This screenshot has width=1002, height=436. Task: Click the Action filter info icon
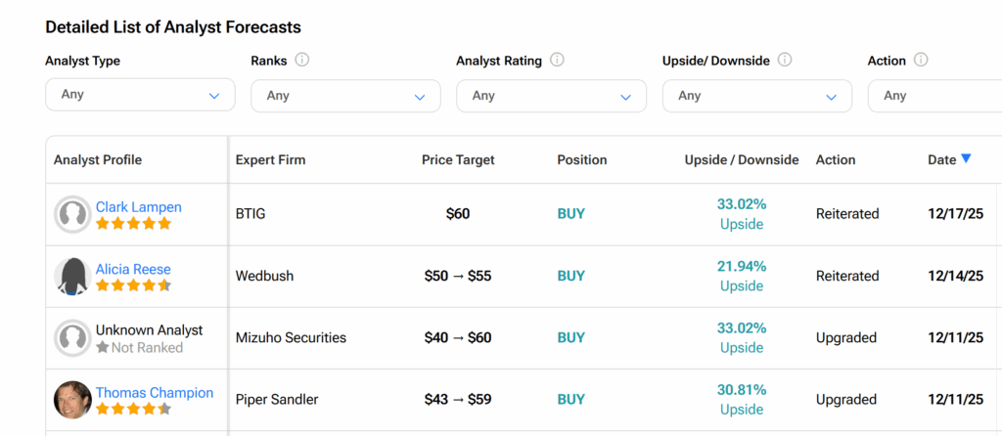tap(921, 60)
